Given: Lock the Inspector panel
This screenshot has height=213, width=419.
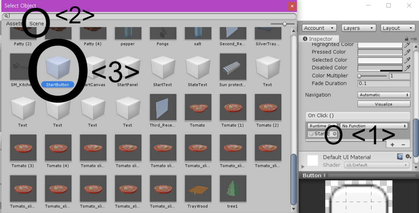Looking at the screenshot, I should coord(406,39).
